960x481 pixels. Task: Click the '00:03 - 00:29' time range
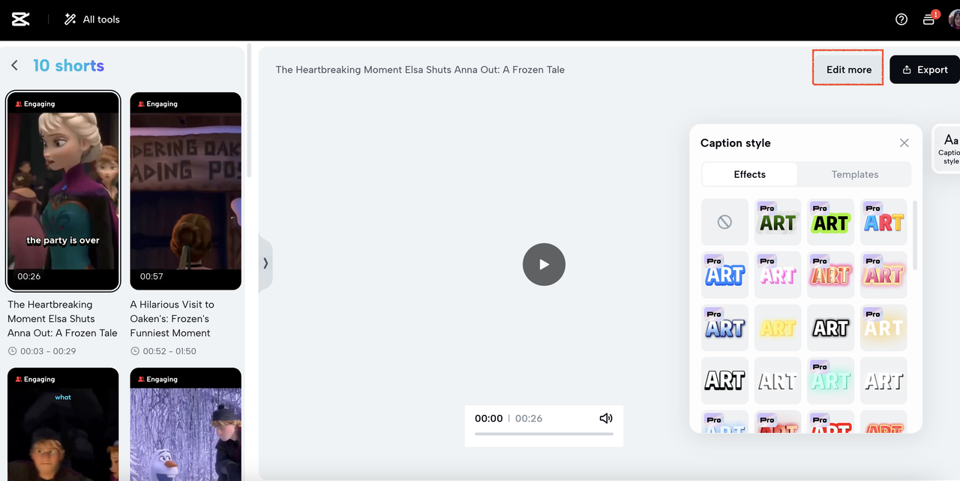48,351
